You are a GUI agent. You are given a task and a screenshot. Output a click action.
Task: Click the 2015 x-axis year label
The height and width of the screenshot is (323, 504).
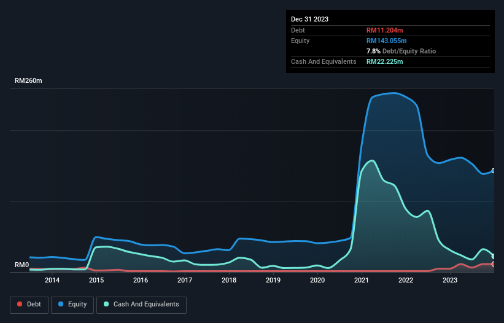pyautogui.click(x=96, y=280)
